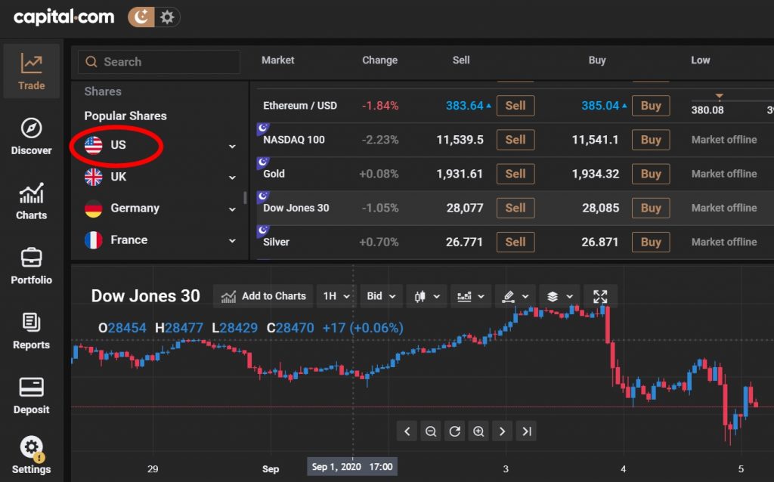Image resolution: width=774 pixels, height=482 pixels.
Task: Open the Bid price type dropdown
Action: pos(381,296)
